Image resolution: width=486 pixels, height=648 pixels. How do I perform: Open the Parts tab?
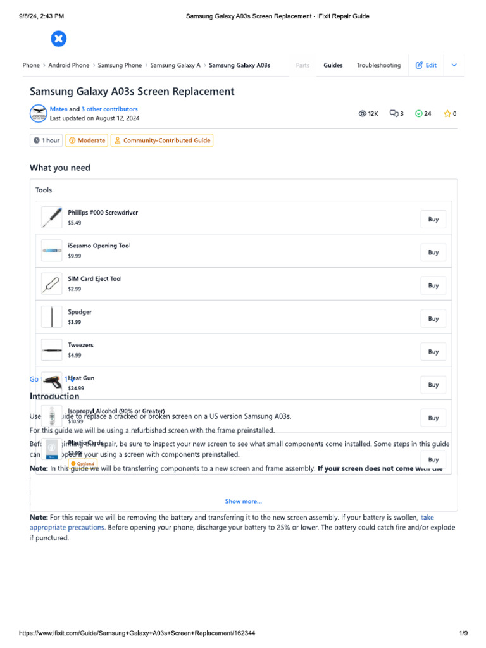click(302, 65)
